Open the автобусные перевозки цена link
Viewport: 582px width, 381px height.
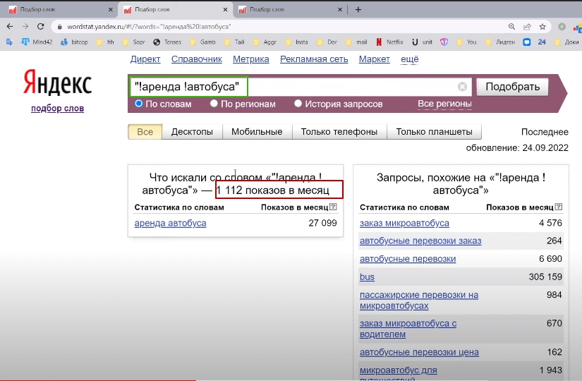(x=419, y=352)
